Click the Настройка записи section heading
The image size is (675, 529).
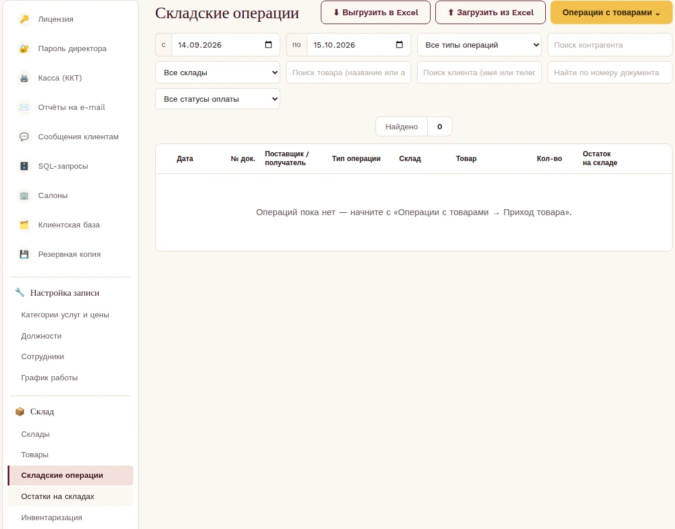click(65, 293)
